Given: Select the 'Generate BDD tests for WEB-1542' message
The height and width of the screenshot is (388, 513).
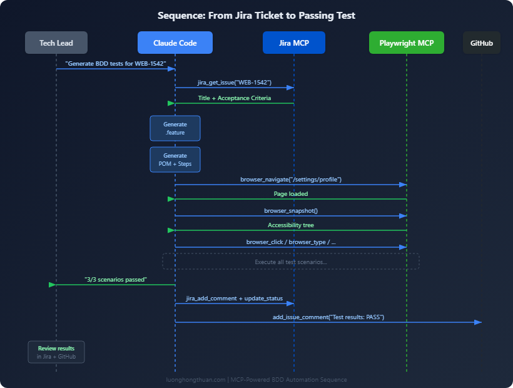Looking at the screenshot, I should point(116,63).
